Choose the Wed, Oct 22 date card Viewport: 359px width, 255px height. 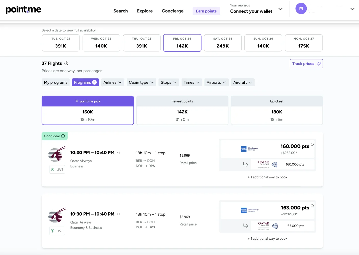point(101,43)
